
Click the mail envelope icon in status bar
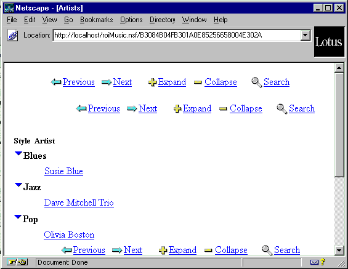coord(314,263)
